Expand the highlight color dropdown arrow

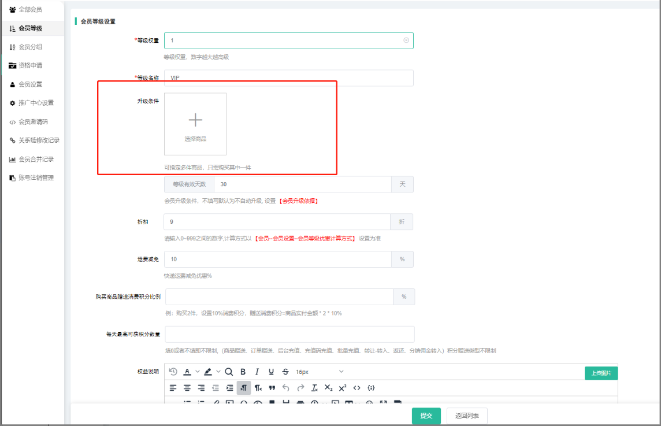pos(218,372)
